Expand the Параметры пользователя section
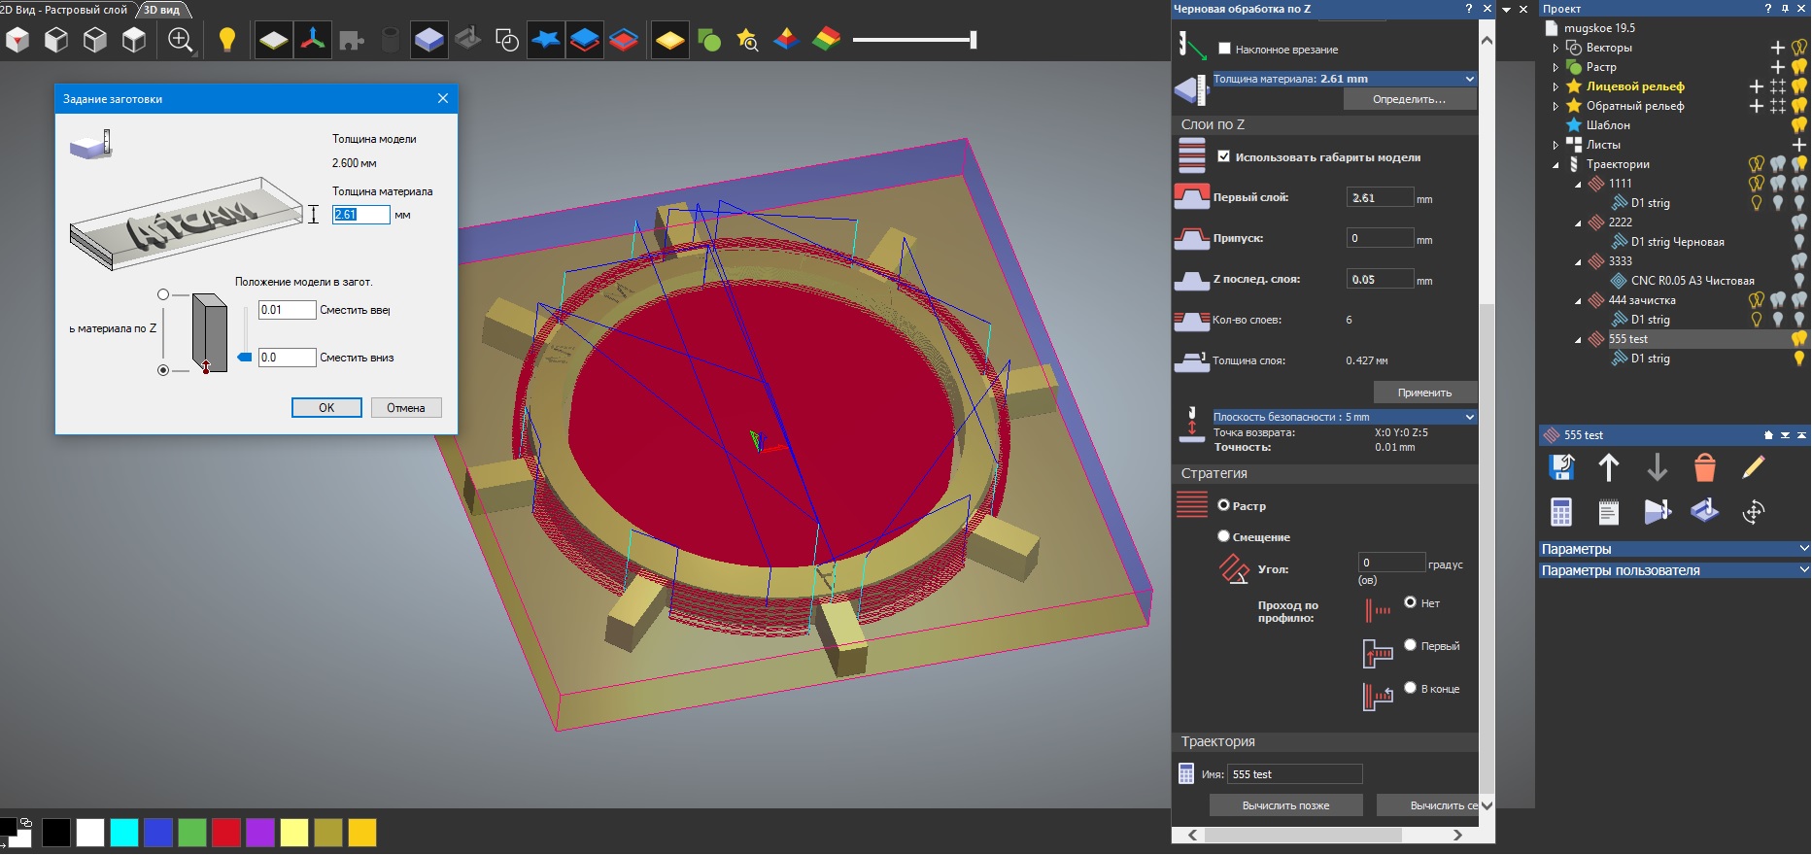 click(1674, 570)
